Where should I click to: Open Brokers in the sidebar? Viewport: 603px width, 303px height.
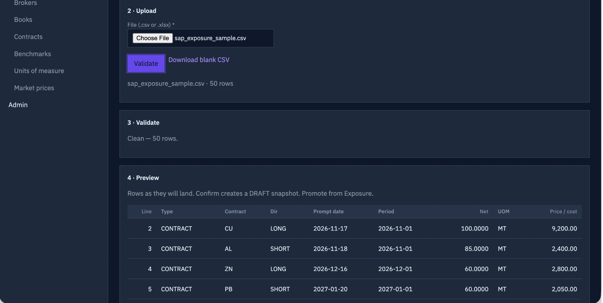tap(25, 3)
